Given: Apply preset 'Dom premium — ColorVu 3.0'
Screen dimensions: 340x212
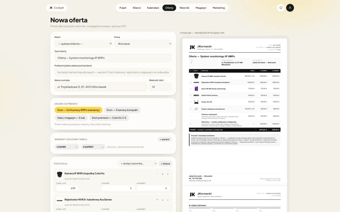Looking at the screenshot, I should coord(109,118).
